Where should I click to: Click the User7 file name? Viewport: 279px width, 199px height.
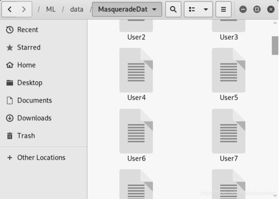pyautogui.click(x=229, y=158)
